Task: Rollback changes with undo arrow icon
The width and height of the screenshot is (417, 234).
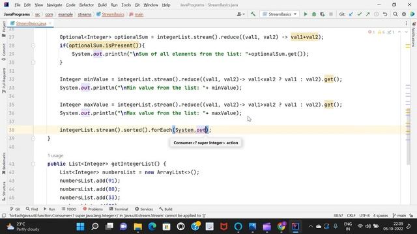Action: tap(385, 14)
